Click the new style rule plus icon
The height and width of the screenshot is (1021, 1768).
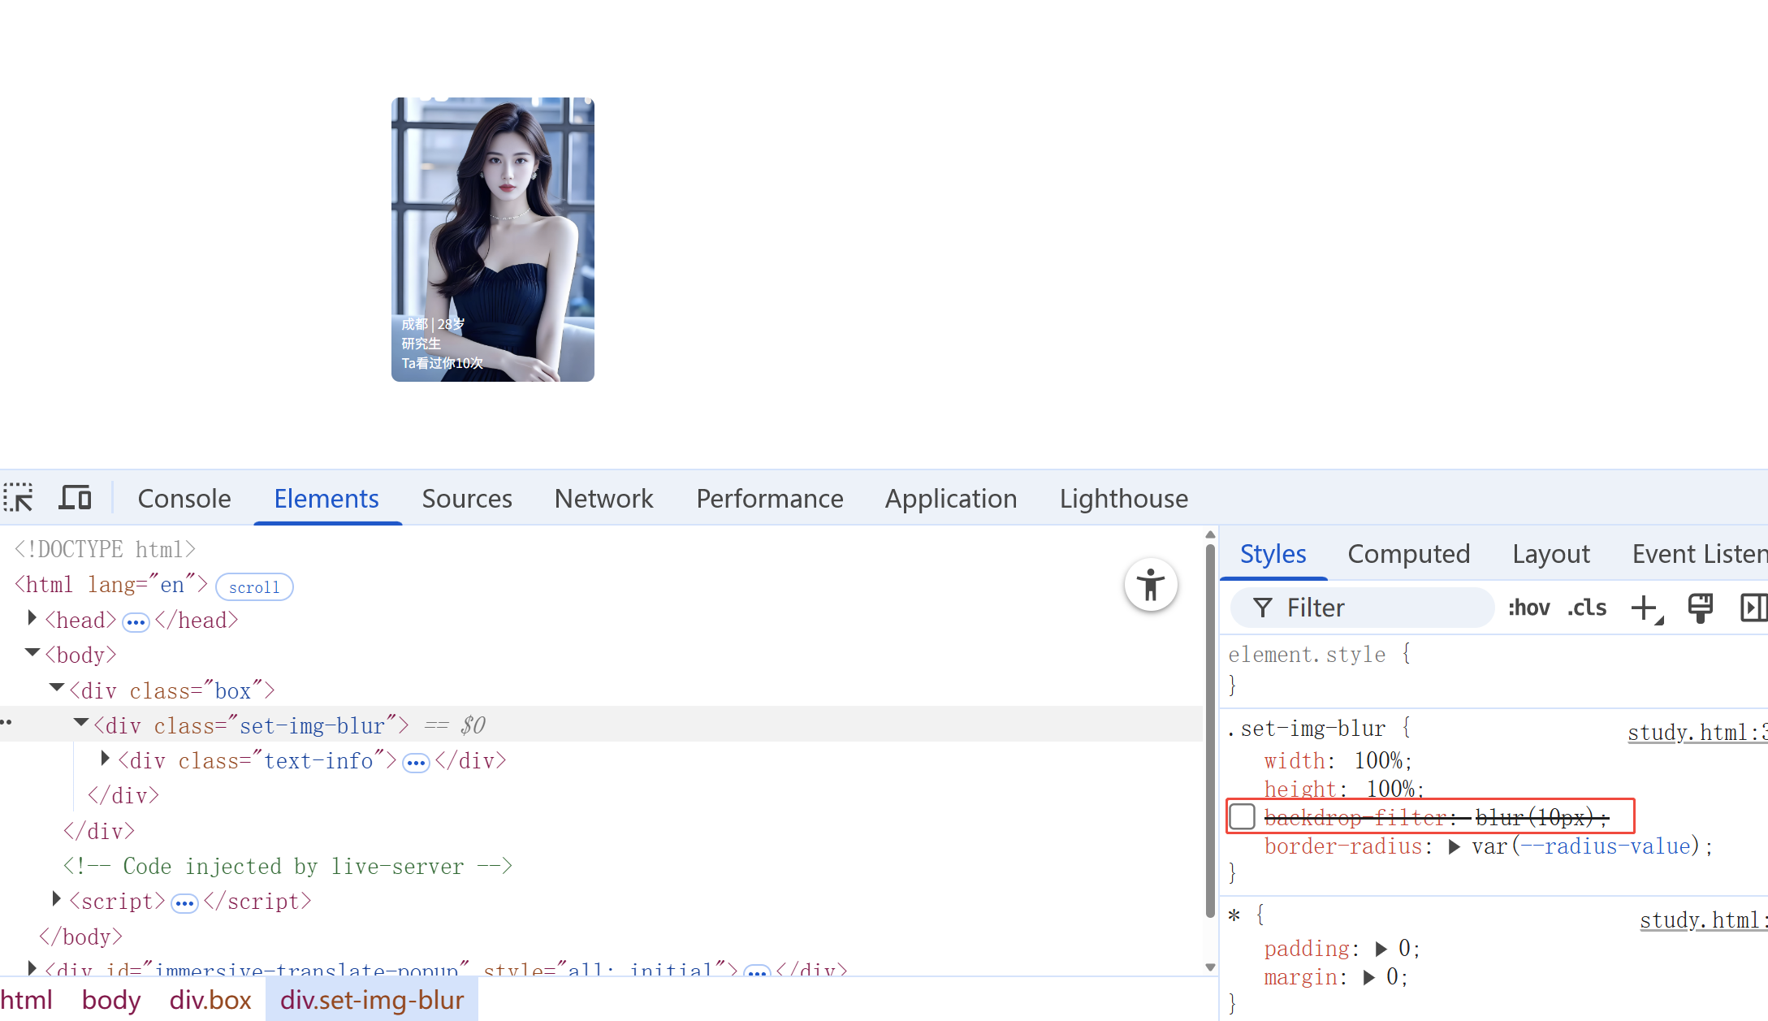(1645, 608)
